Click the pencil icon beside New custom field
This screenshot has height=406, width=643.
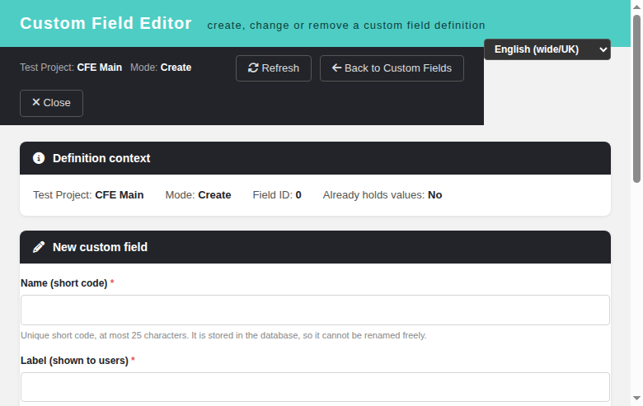39,247
